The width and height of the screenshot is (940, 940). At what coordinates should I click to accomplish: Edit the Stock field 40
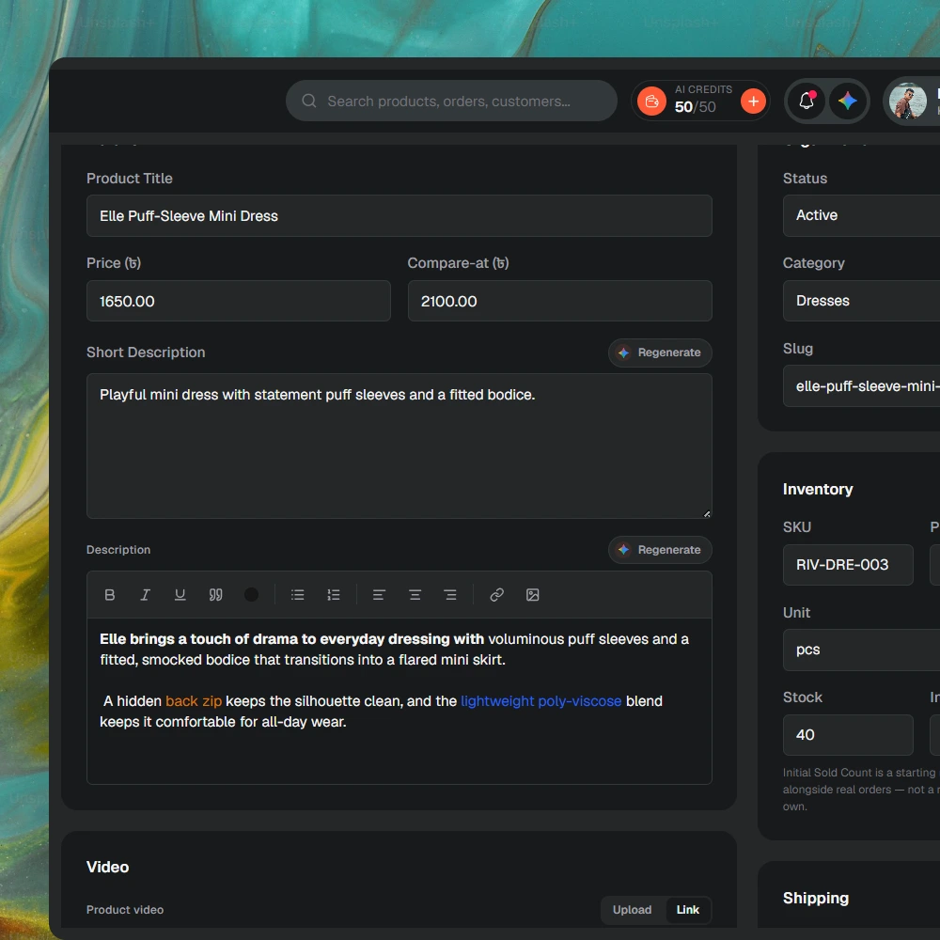pyautogui.click(x=848, y=735)
